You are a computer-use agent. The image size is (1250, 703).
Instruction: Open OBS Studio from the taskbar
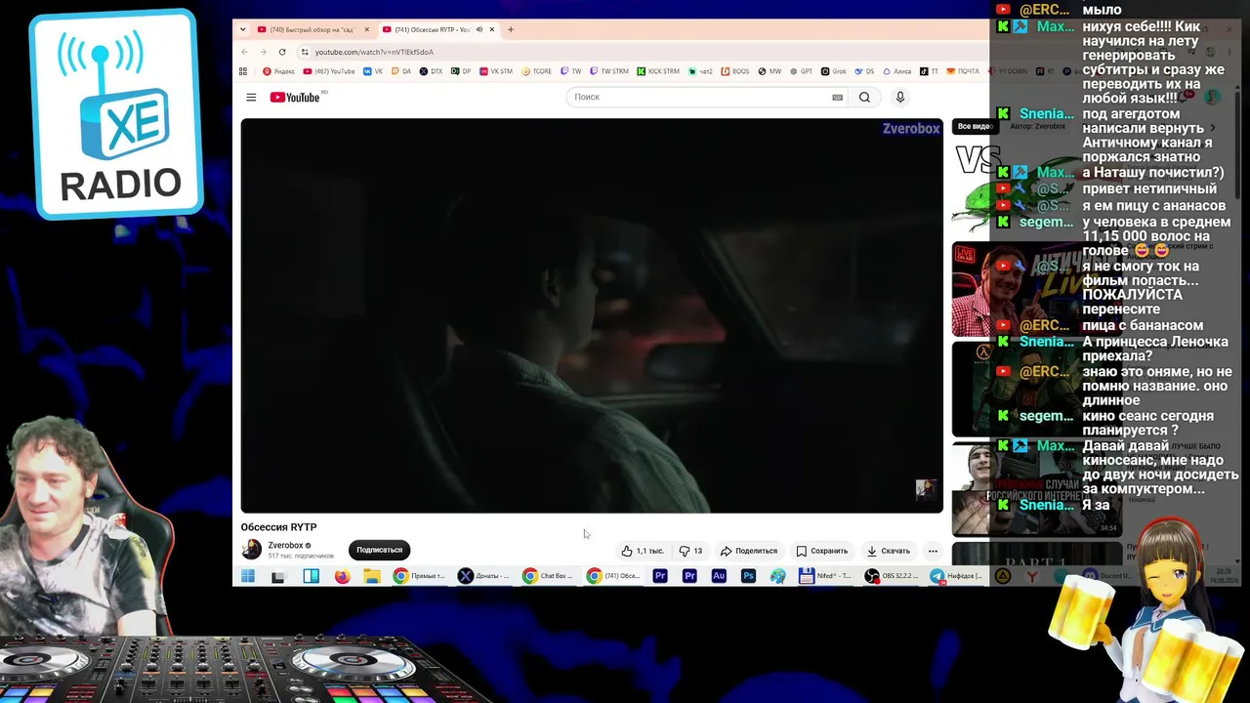(893, 576)
